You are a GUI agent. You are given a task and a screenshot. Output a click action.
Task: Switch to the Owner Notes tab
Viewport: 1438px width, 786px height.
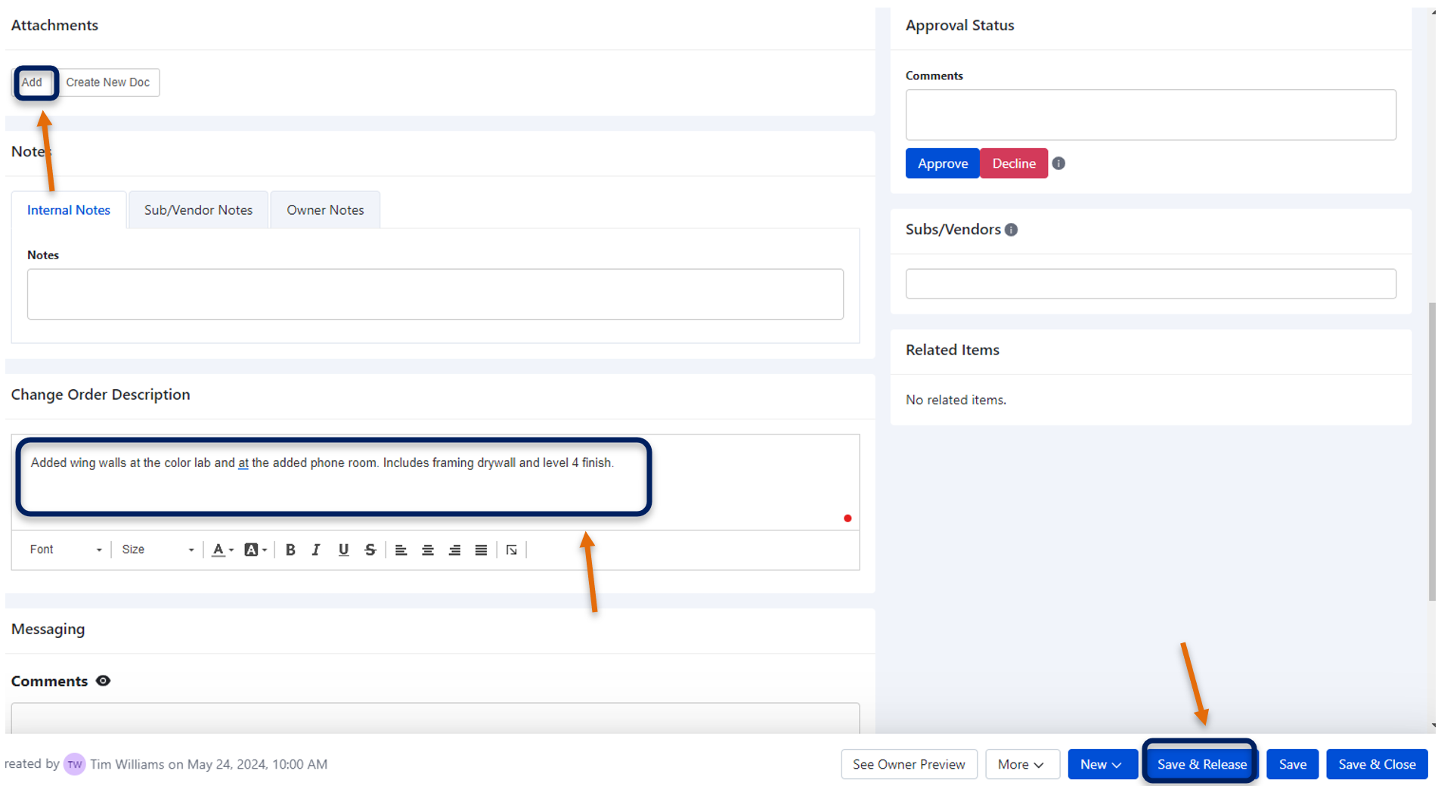pyautogui.click(x=324, y=209)
